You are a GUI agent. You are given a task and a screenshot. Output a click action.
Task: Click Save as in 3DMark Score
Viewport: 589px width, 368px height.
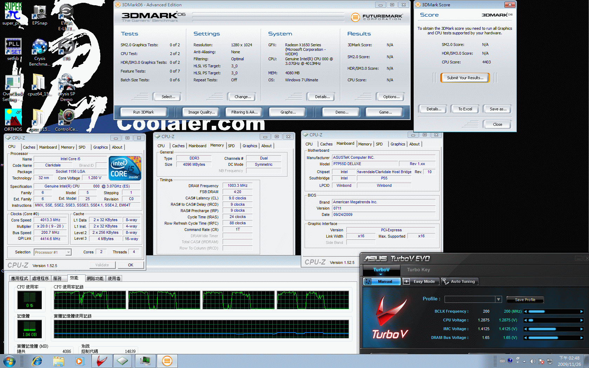click(498, 109)
